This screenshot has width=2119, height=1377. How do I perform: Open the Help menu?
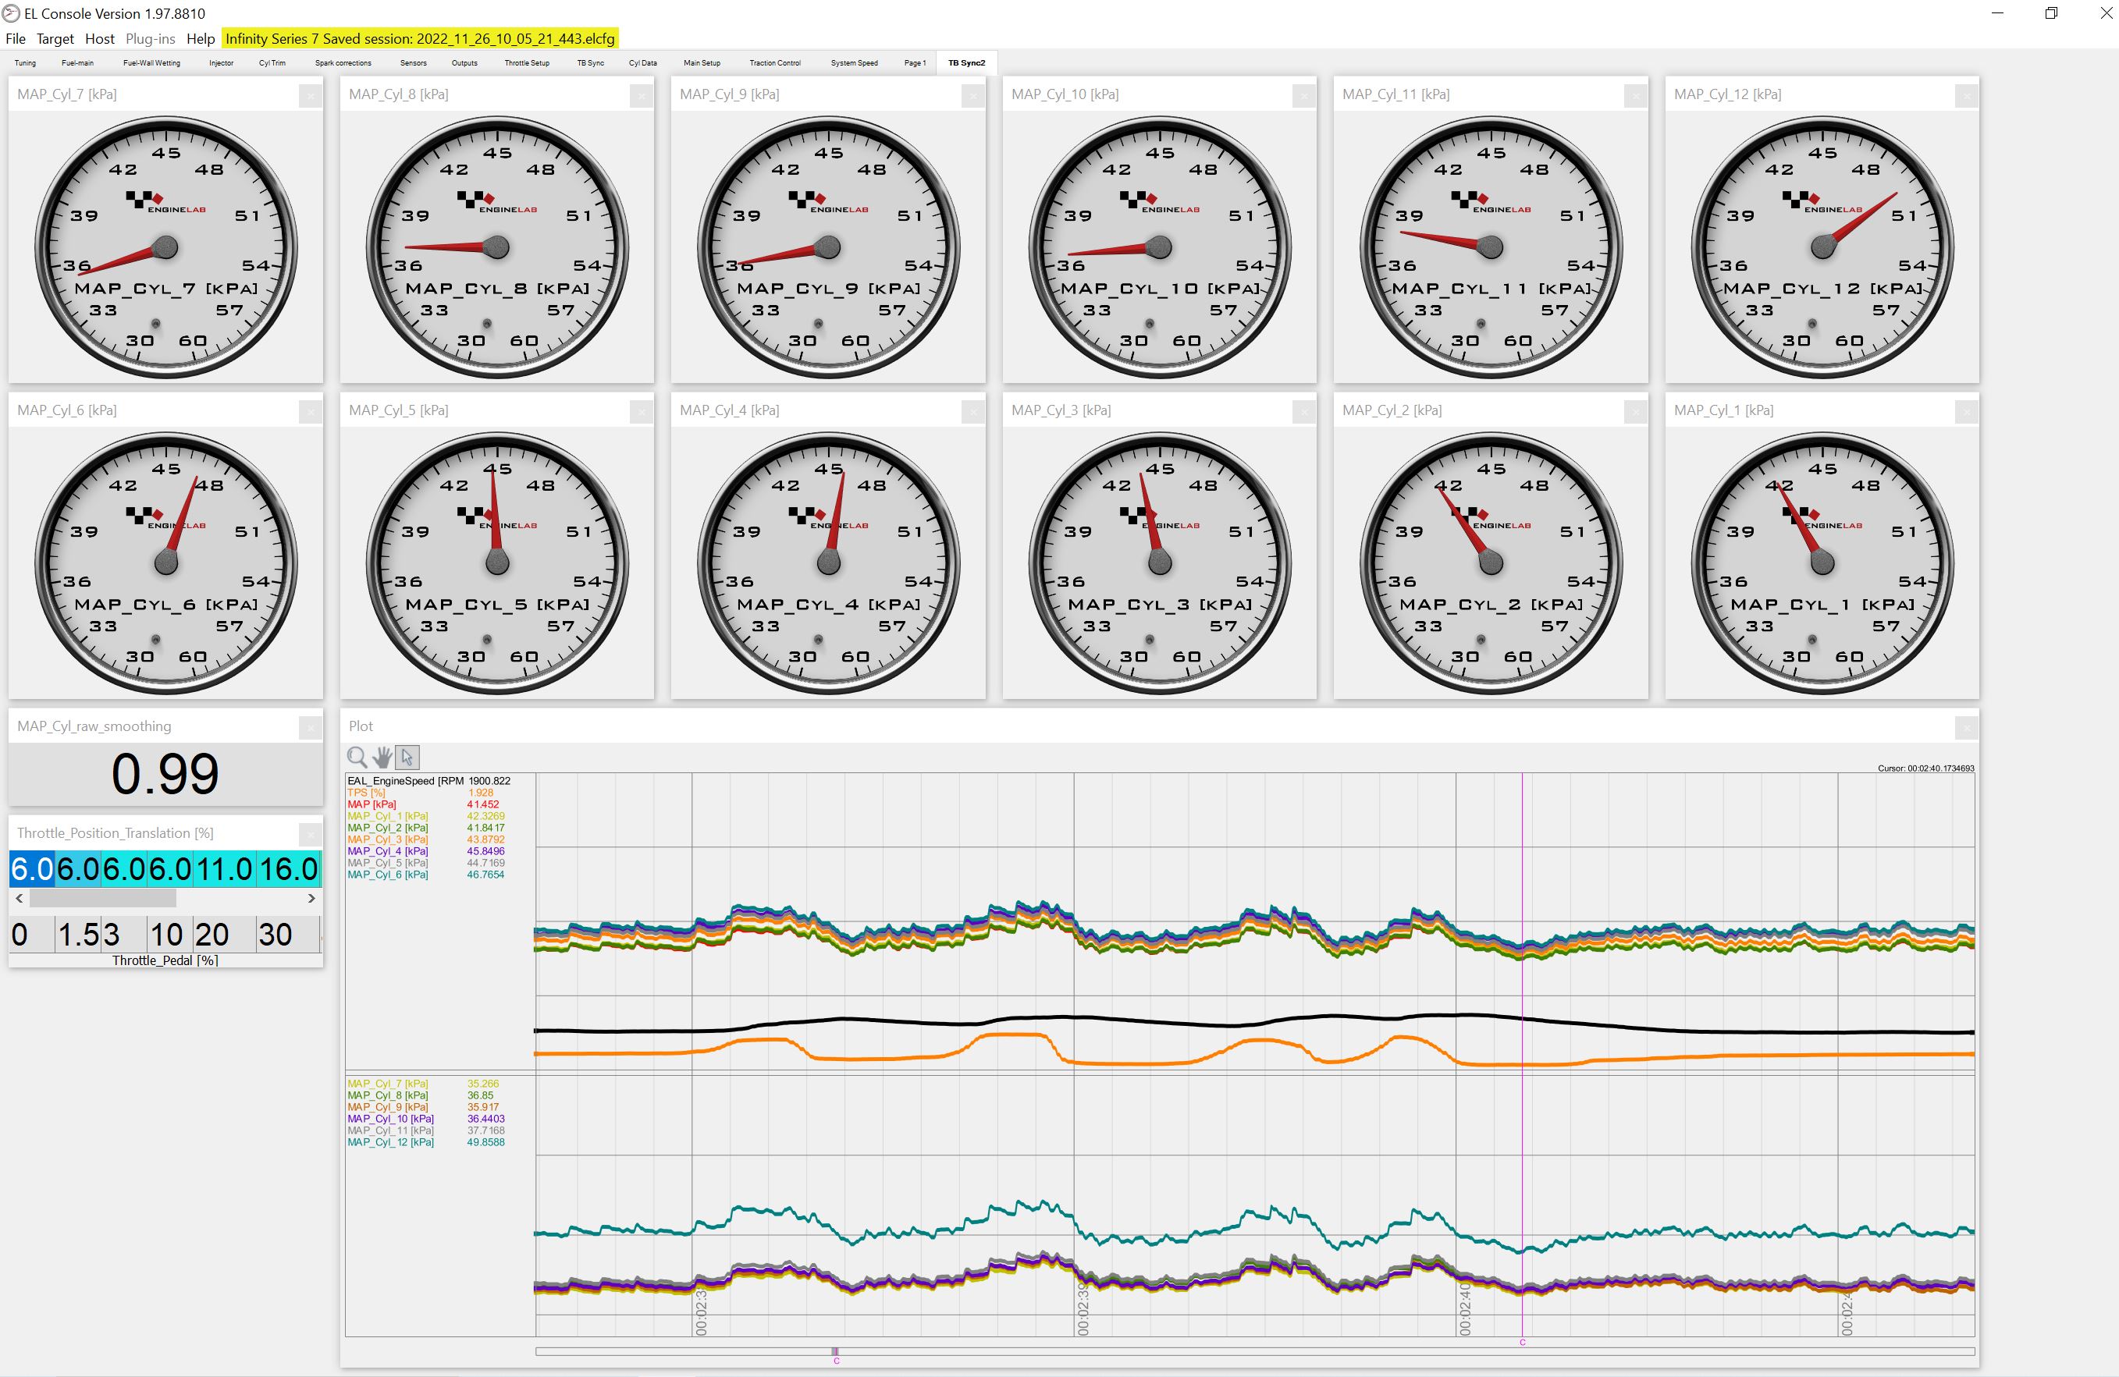(x=201, y=38)
